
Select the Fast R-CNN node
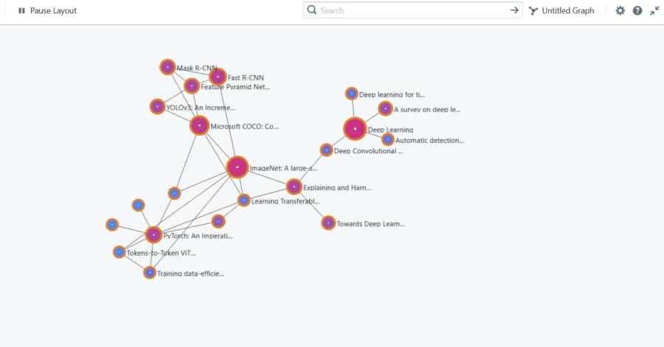218,77
